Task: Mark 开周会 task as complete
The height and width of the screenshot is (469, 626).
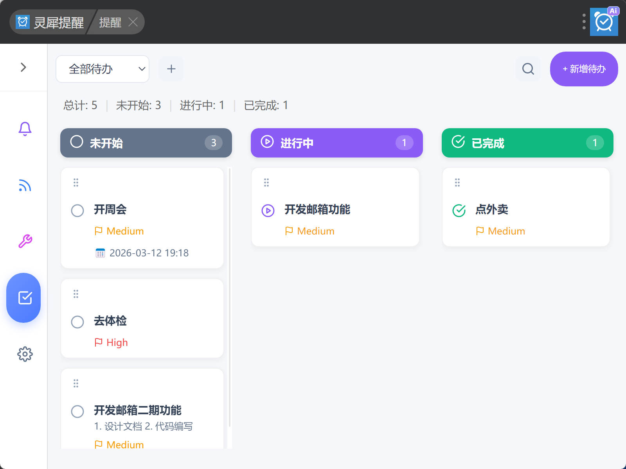Action: point(77,211)
